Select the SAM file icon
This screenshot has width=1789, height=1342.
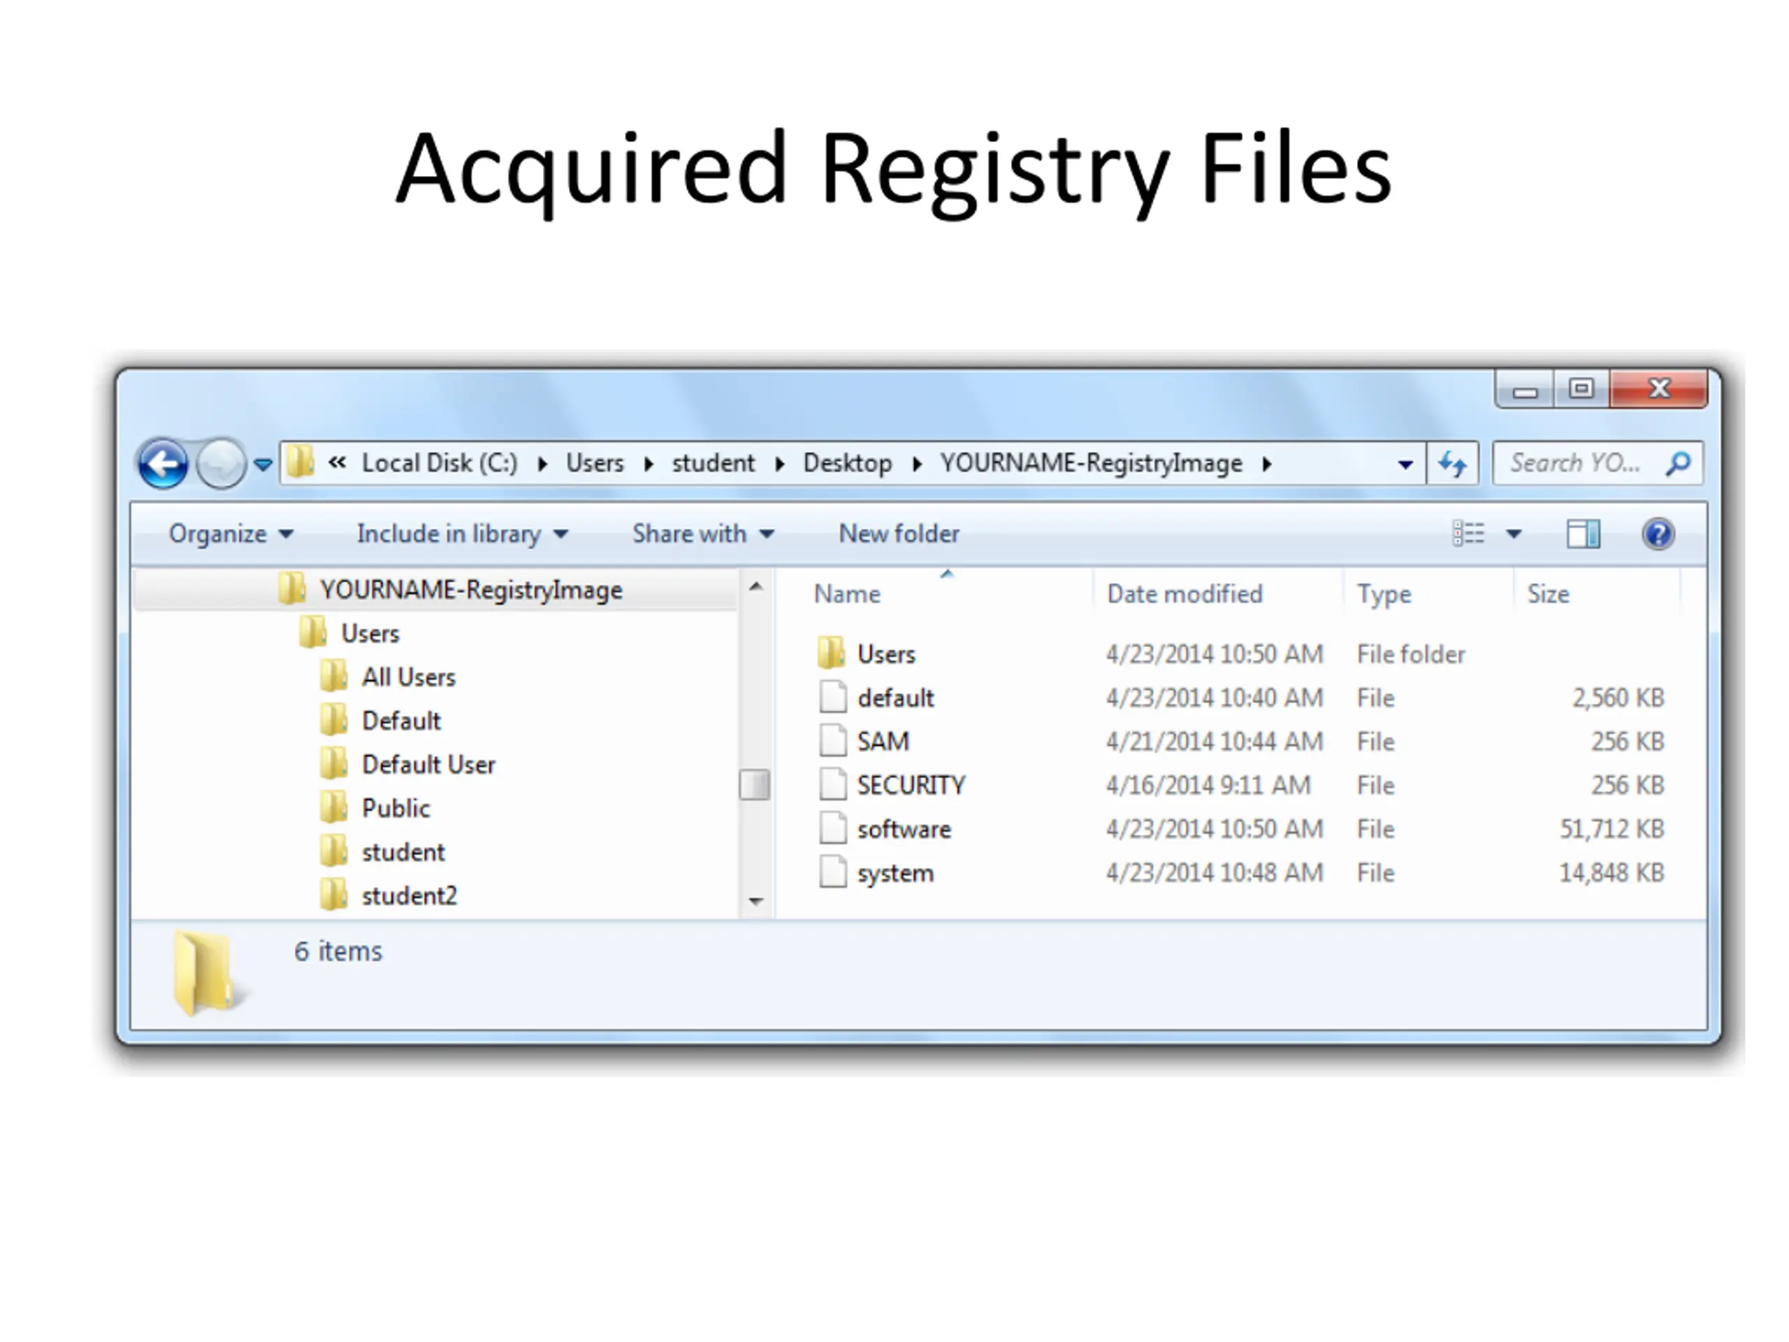[832, 741]
